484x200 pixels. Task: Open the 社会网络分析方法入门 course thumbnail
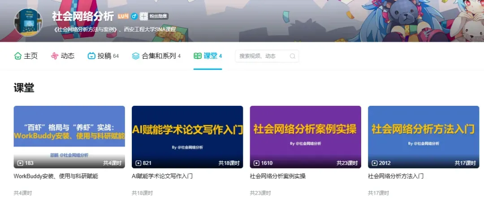[423, 137]
